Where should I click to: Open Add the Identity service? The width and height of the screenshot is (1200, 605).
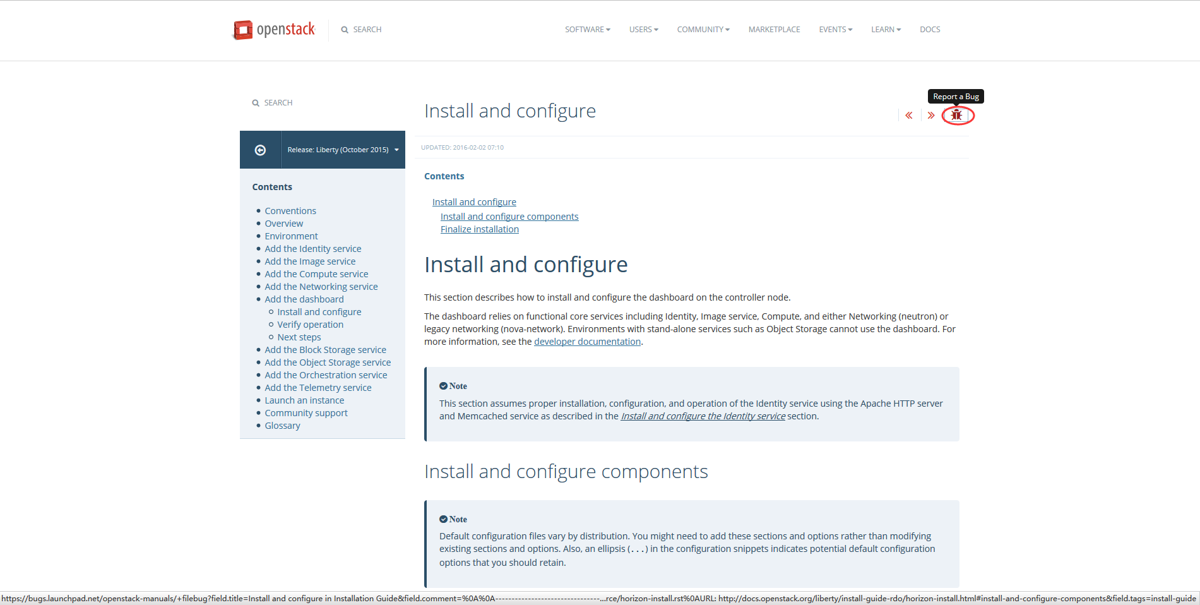(x=313, y=249)
